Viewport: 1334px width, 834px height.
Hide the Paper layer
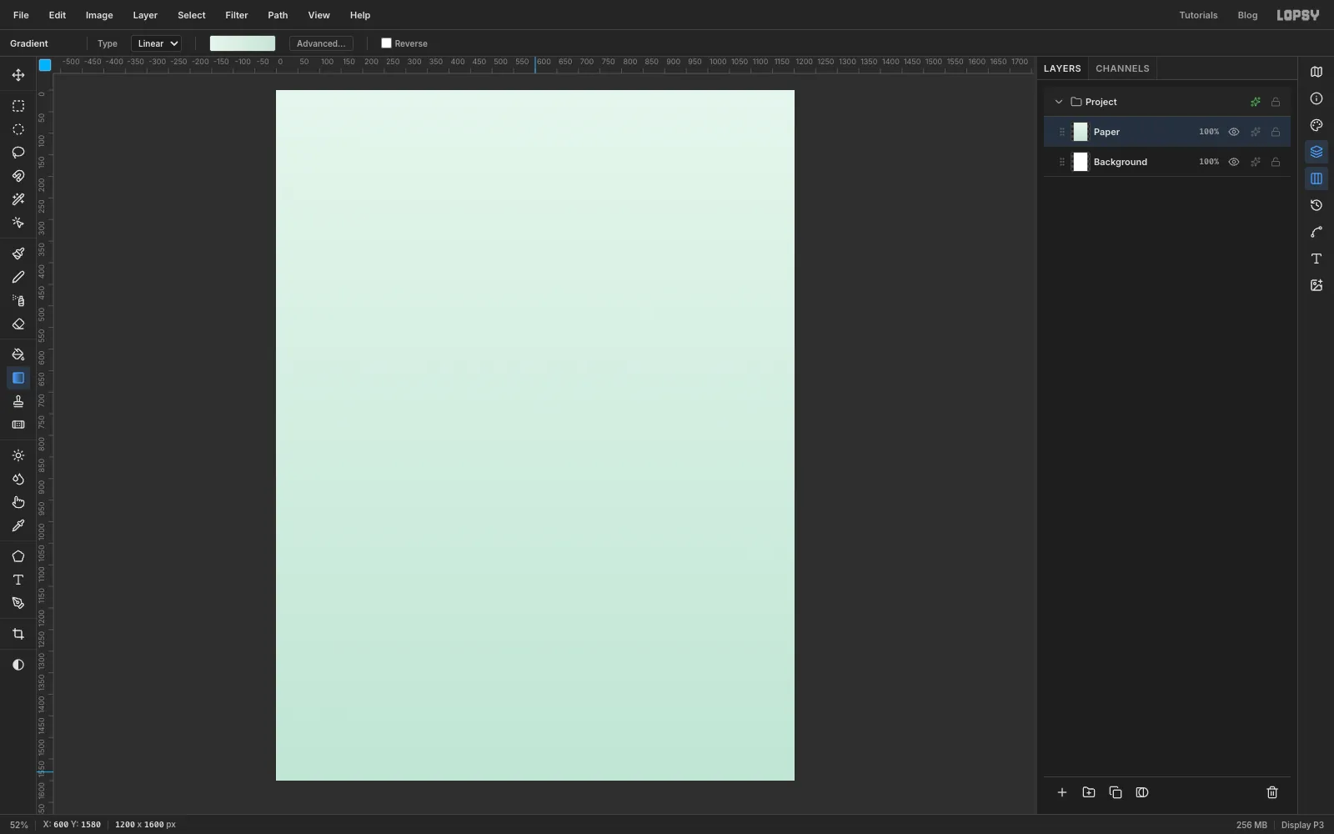(1234, 132)
